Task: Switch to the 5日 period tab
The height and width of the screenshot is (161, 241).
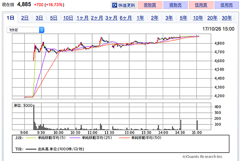Action: pos(54,18)
